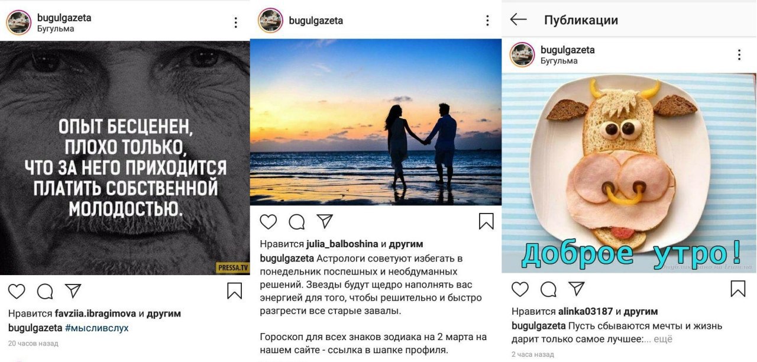Go back using the arrow beside Публикации
757x362 pixels.
(x=519, y=20)
